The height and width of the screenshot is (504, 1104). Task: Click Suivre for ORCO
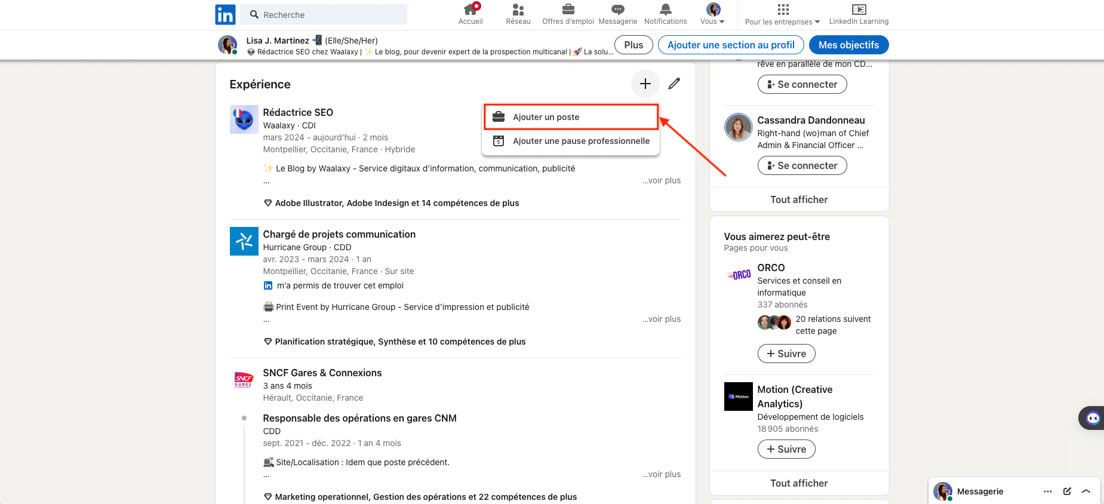tap(786, 354)
